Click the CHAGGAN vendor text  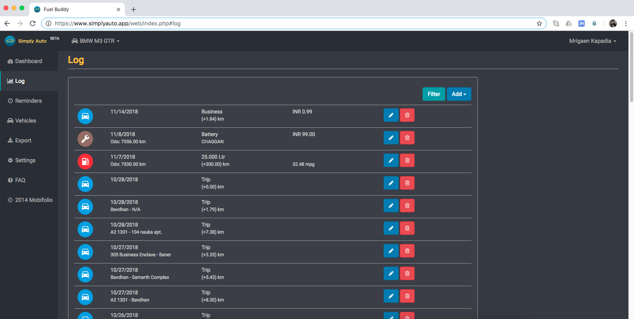[x=212, y=142]
